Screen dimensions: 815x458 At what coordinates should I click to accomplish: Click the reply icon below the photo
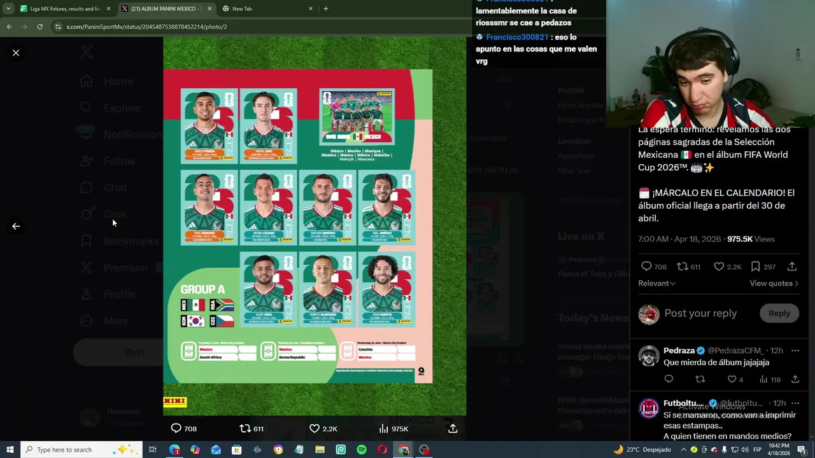(176, 429)
